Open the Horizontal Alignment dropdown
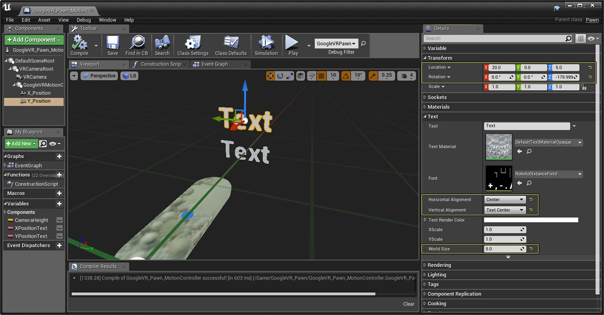Screen dimensions: 604x315 (x=505, y=200)
